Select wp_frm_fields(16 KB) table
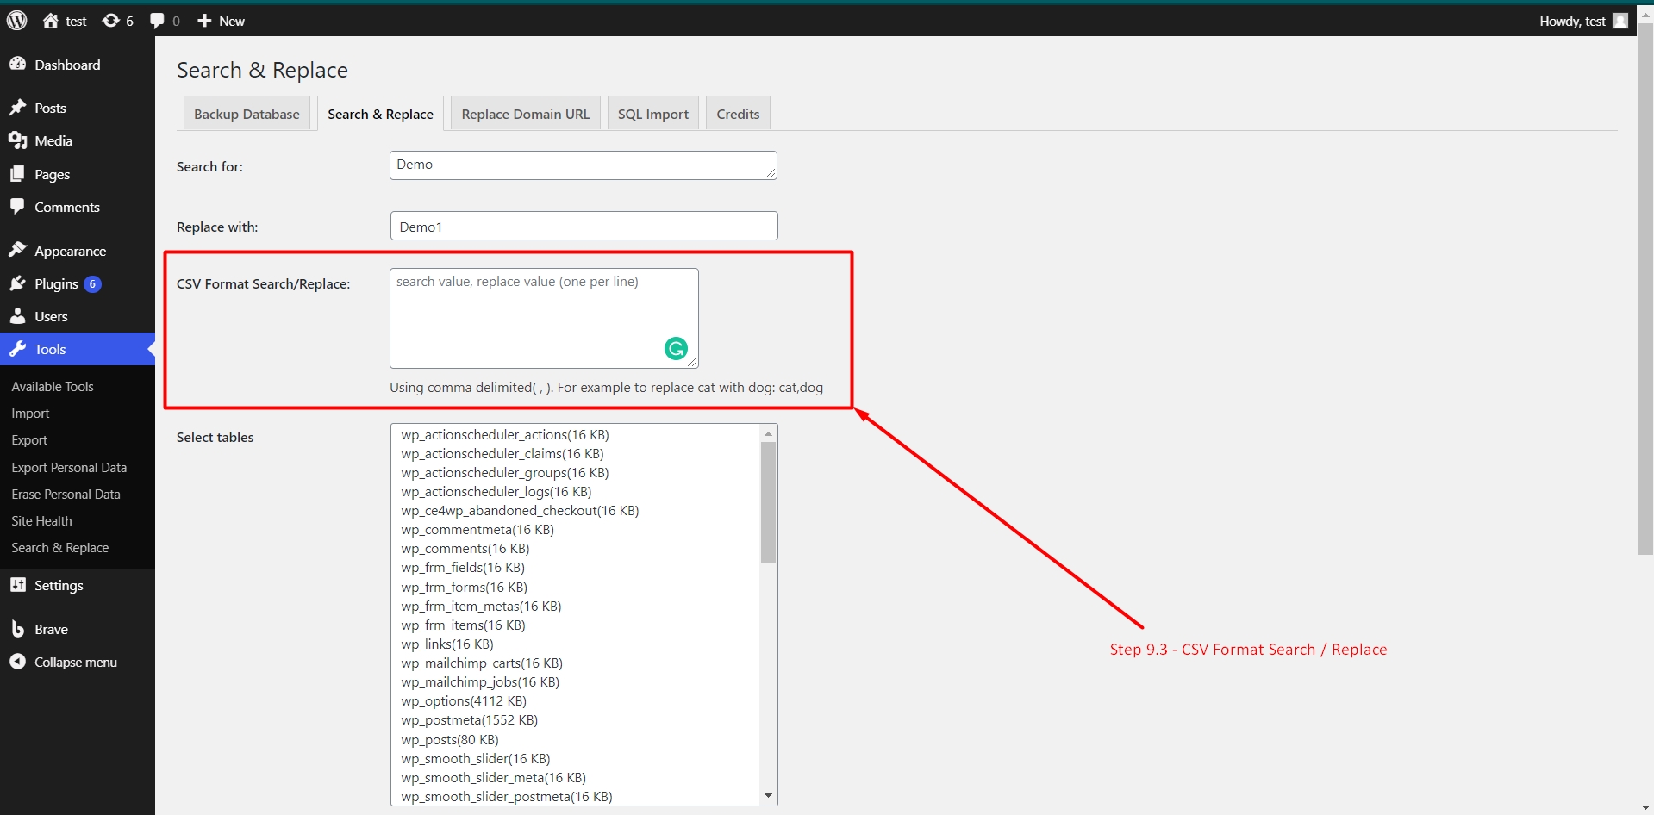Viewport: 1654px width, 815px height. click(463, 568)
